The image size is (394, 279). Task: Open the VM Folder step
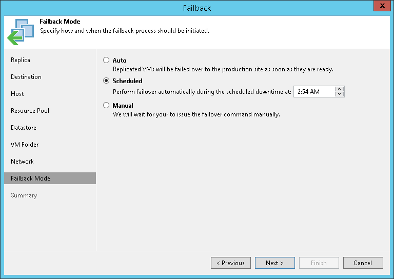[25, 145]
